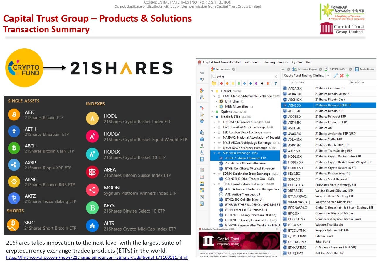Click the AETH Ethereum coin icon on the slide
The width and height of the screenshot is (377, 262).
click(14, 132)
